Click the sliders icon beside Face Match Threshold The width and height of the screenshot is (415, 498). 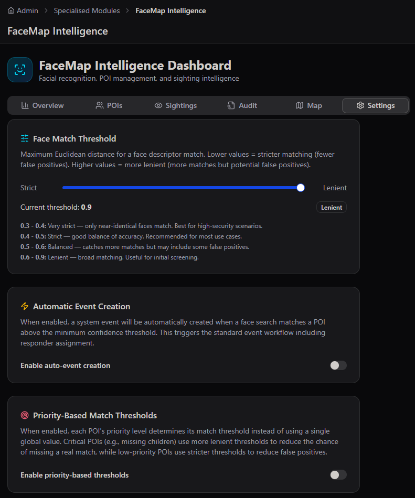point(25,138)
